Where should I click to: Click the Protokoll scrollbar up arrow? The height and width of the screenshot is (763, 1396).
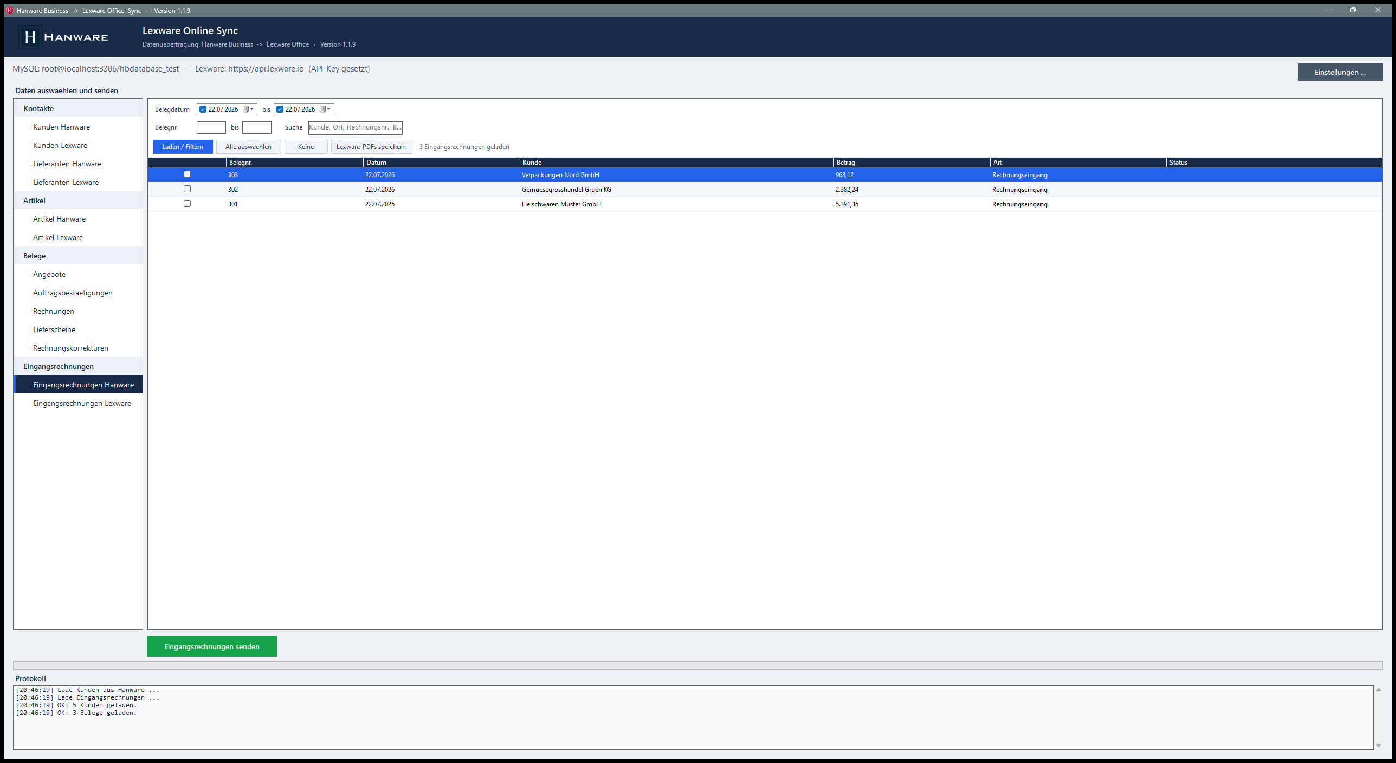point(1379,690)
